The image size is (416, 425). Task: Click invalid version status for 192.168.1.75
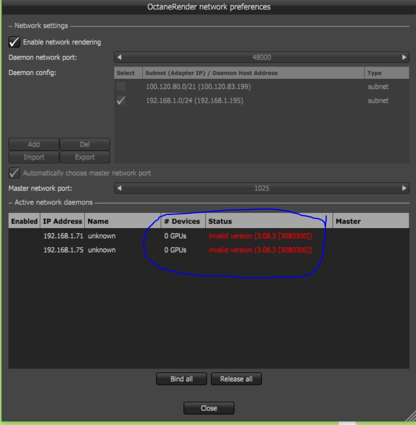[260, 250]
